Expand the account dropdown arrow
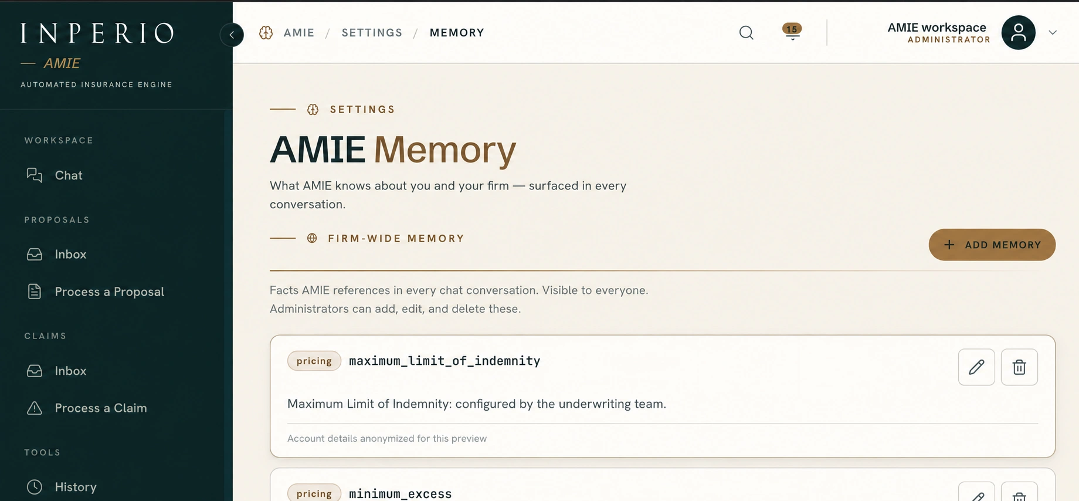This screenshot has width=1079, height=501. click(x=1052, y=33)
